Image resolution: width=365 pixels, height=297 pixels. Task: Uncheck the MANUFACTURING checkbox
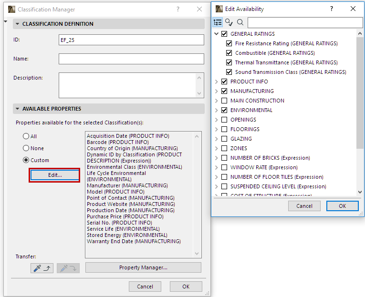point(224,91)
